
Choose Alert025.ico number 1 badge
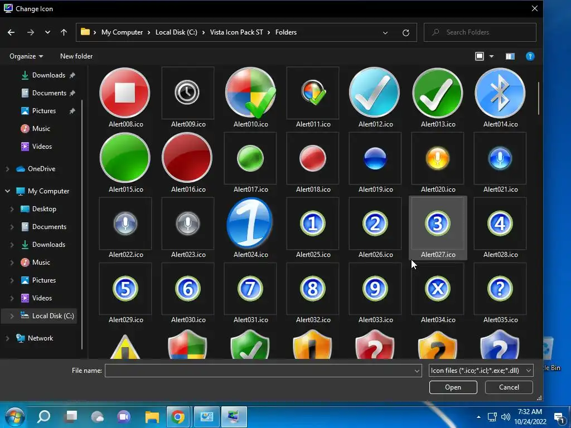(313, 223)
